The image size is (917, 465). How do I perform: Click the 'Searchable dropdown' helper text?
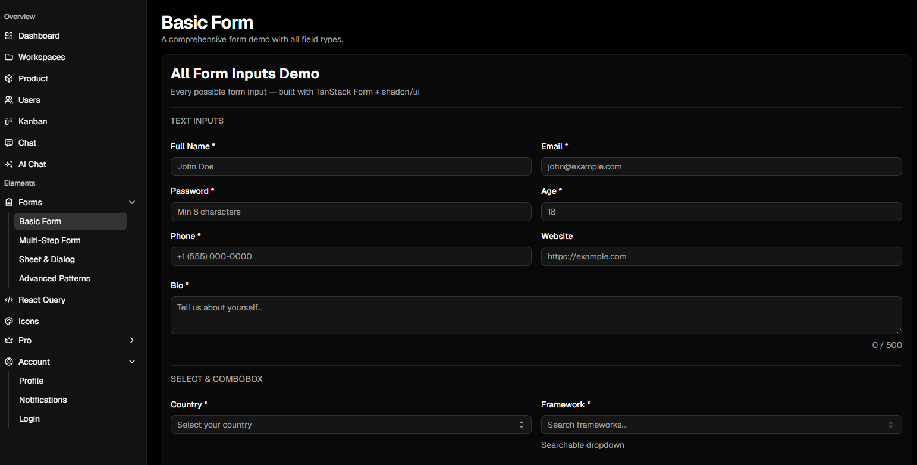[583, 445]
